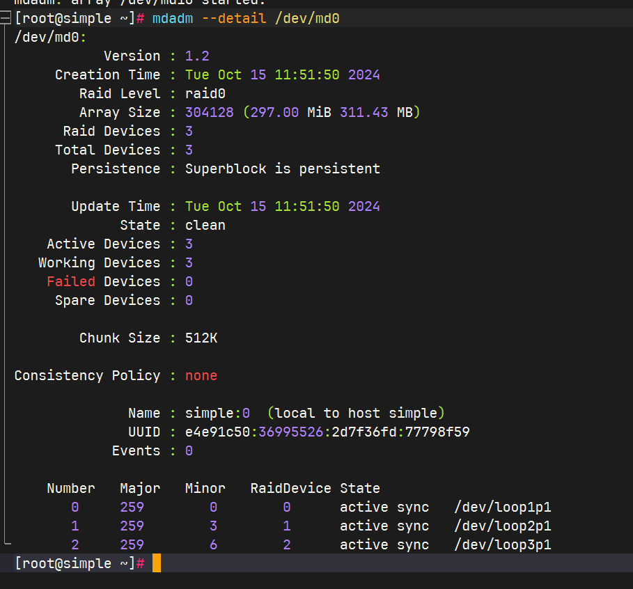Click the /dev/loop2p1 device path
This screenshot has width=633, height=589.
(502, 526)
